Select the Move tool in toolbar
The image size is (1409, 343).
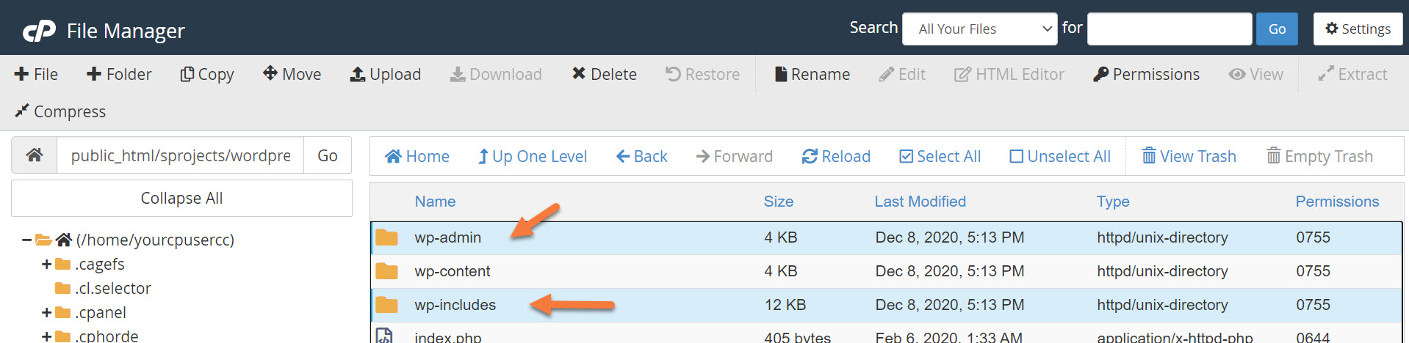(270, 73)
